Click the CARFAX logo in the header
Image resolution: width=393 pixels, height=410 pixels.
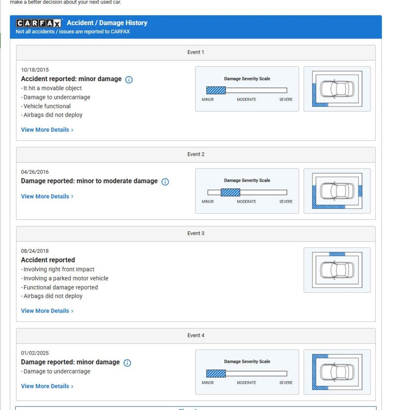click(x=39, y=23)
